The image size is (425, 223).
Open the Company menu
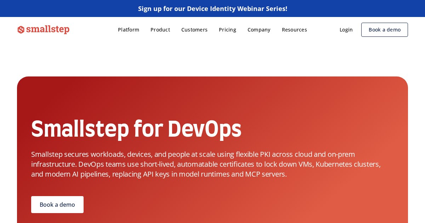(259, 30)
